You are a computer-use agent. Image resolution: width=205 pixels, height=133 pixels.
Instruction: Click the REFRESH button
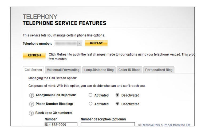(x=34, y=55)
